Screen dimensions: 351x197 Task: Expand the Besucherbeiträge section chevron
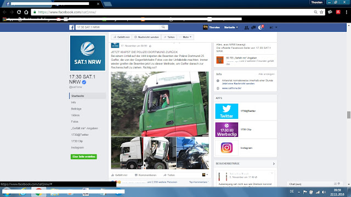tap(274, 164)
